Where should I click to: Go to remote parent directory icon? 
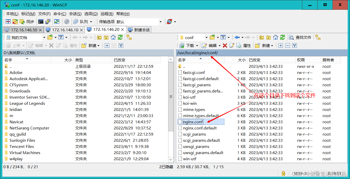(261, 37)
